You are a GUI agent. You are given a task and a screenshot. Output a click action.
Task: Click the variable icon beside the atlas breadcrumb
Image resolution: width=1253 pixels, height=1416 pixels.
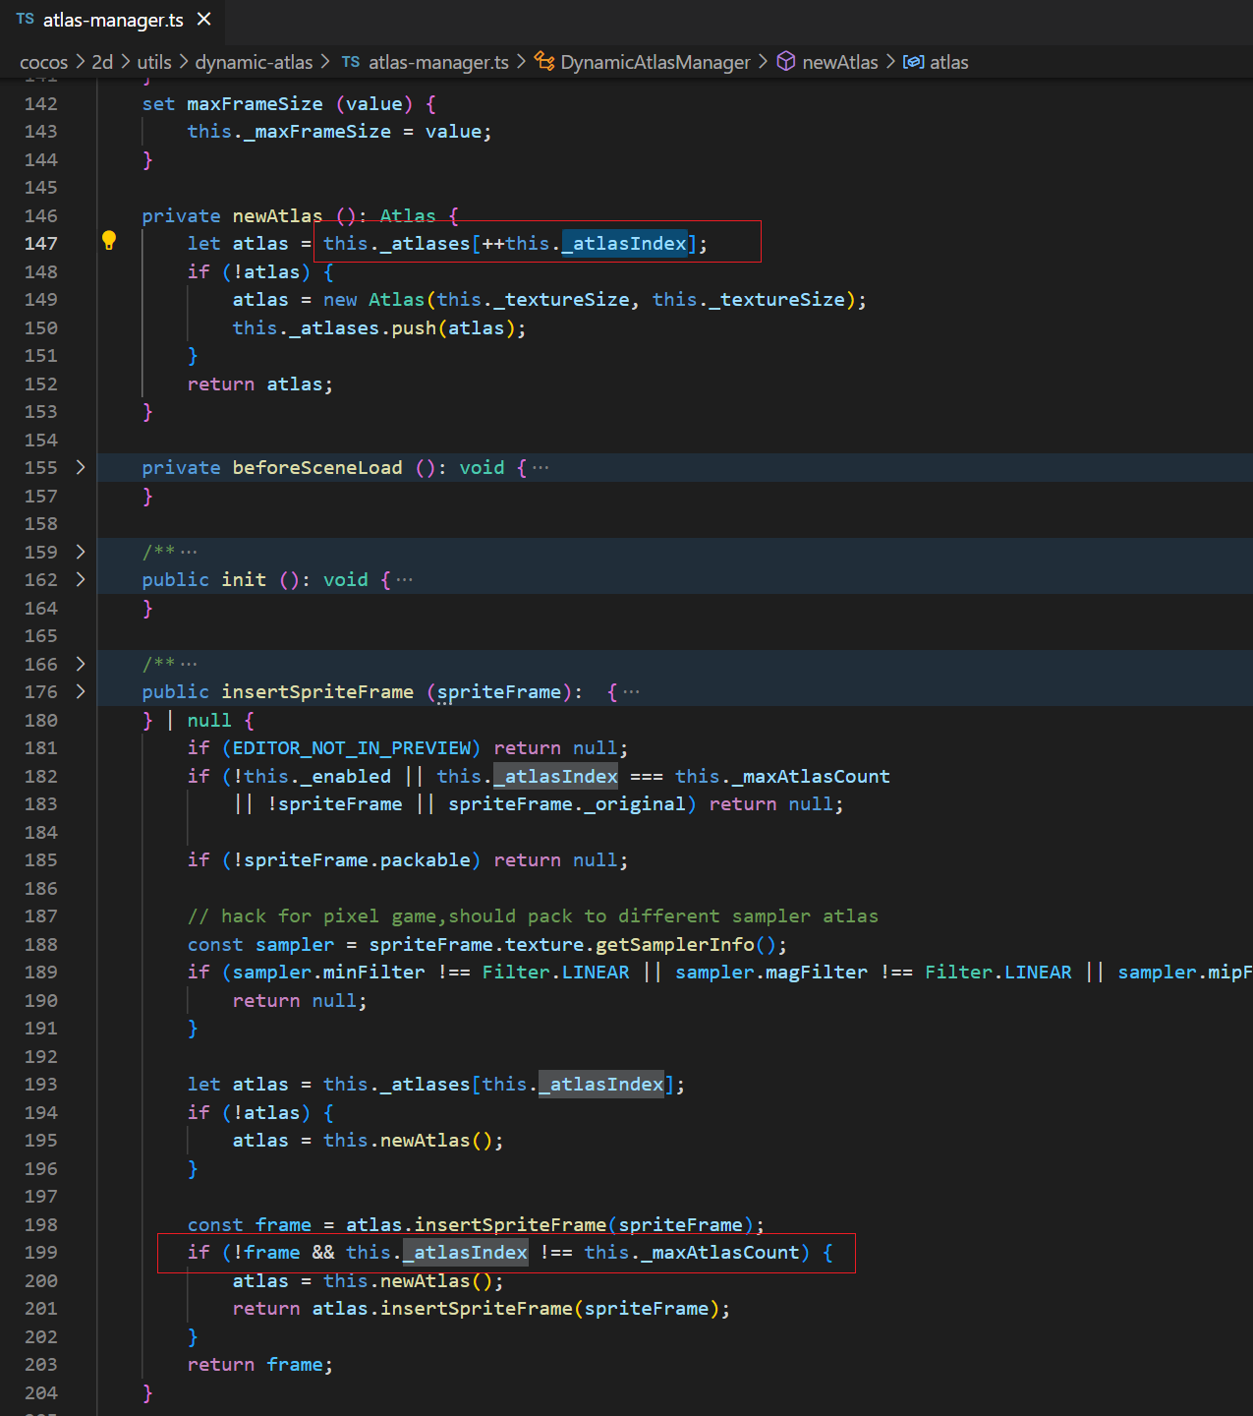pyautogui.click(x=913, y=62)
